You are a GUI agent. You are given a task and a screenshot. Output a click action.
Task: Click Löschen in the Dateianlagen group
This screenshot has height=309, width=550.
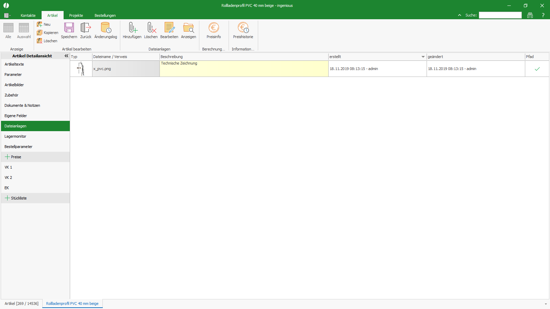tap(151, 30)
